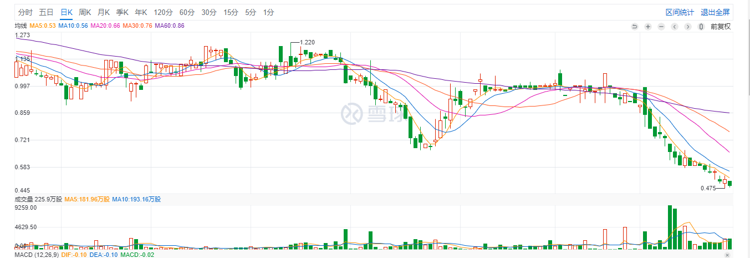
Task: Click the 0.859 price axis label
Action: coord(22,113)
